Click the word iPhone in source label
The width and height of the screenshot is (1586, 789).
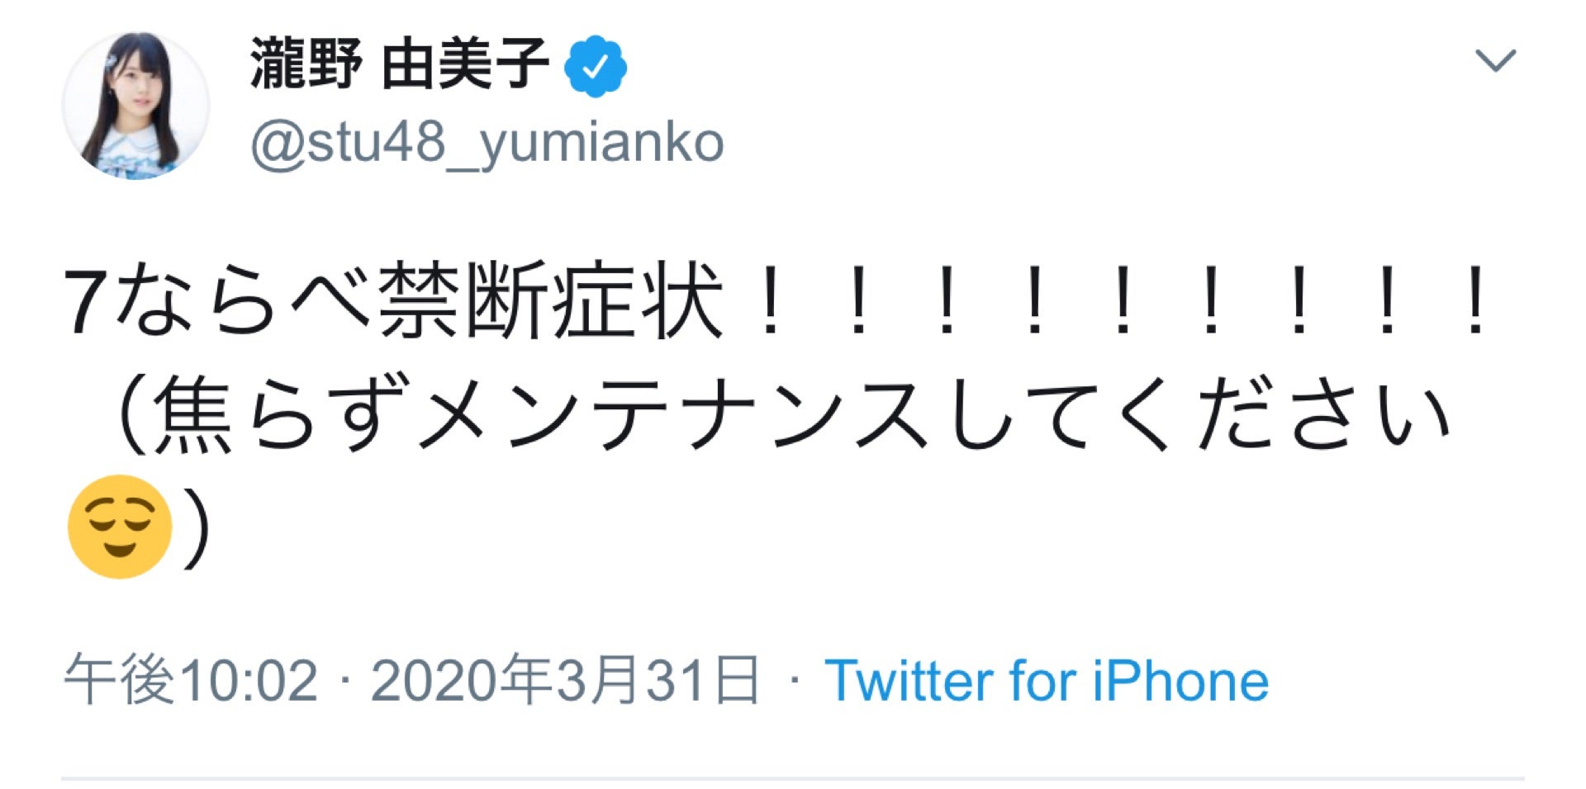point(1180,681)
